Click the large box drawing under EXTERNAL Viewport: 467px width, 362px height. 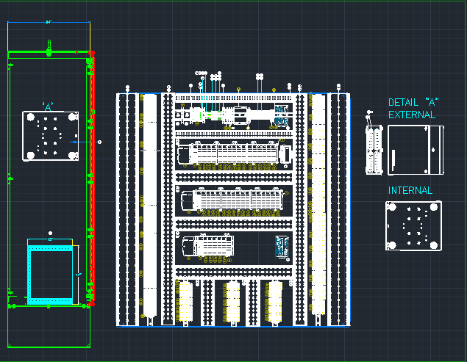(416, 151)
